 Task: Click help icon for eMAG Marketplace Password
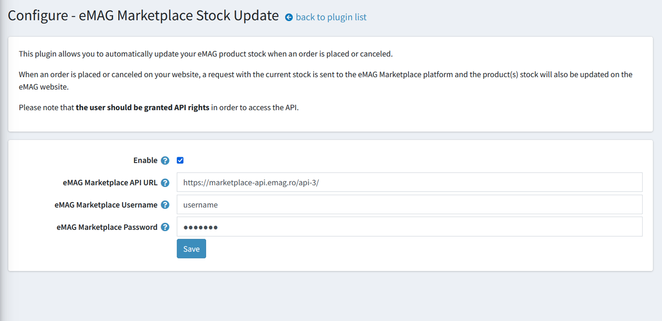coord(165,227)
